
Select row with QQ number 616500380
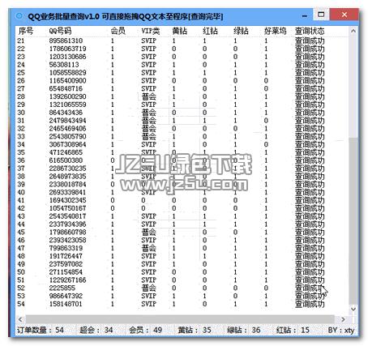coord(171,160)
